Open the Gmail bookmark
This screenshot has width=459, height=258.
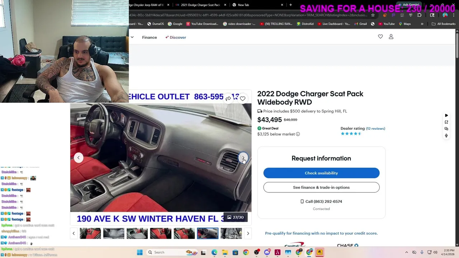[360, 24]
